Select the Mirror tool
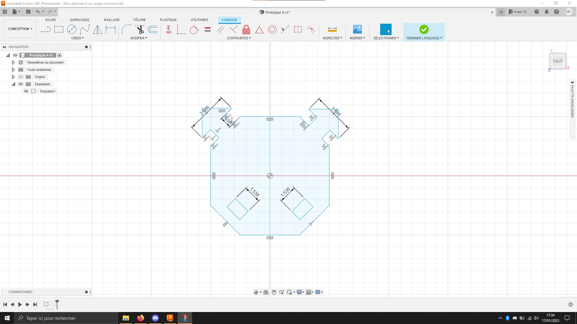The height and width of the screenshot is (324, 577). 97,29
